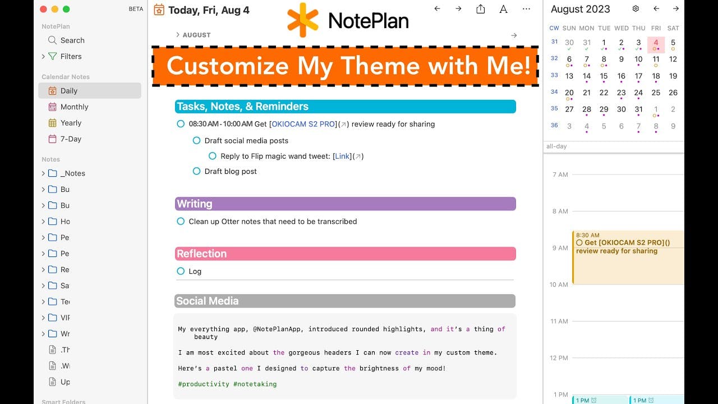The height and width of the screenshot is (404, 718).
Task: Click external link arrow after OKIOCAM S2 PRO
Action: (344, 124)
